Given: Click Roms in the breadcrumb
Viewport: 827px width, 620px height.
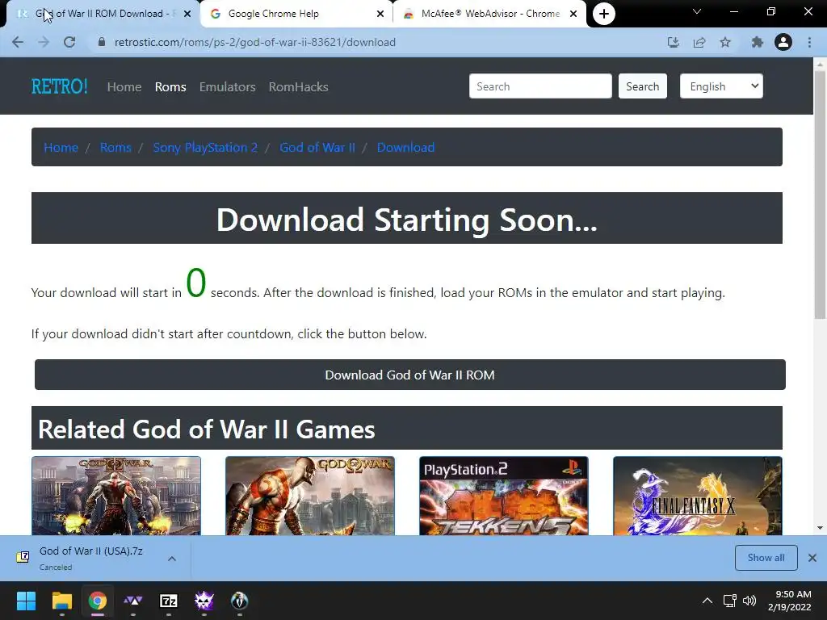Looking at the screenshot, I should (115, 147).
